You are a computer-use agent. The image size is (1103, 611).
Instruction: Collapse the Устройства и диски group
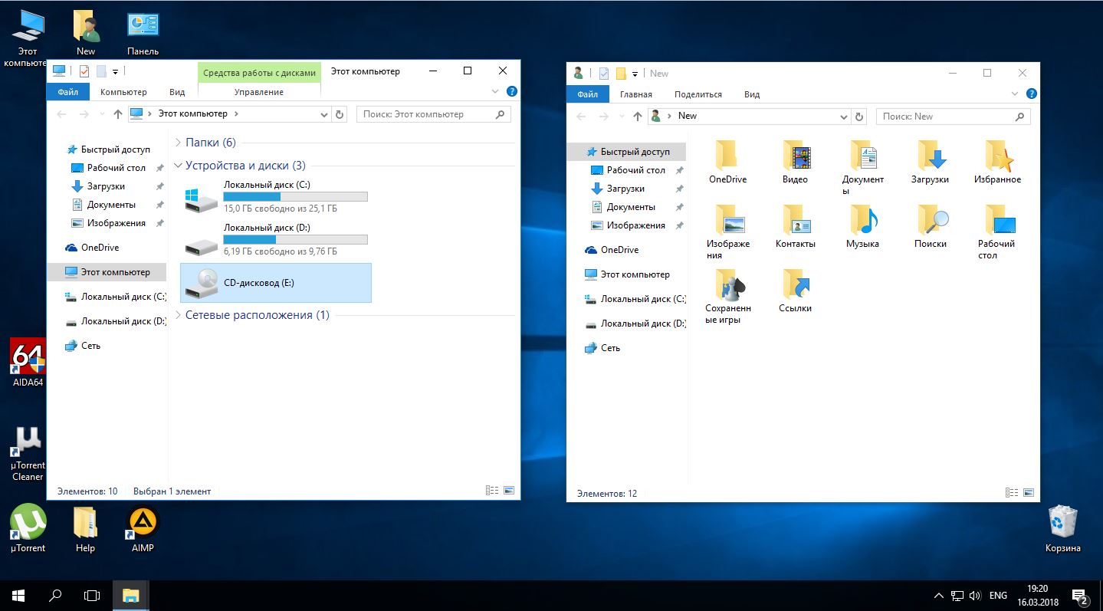pyautogui.click(x=178, y=166)
